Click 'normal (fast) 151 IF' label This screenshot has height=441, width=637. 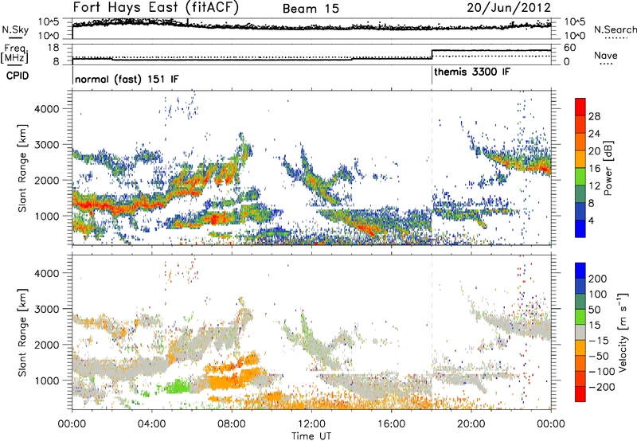[x=127, y=79]
